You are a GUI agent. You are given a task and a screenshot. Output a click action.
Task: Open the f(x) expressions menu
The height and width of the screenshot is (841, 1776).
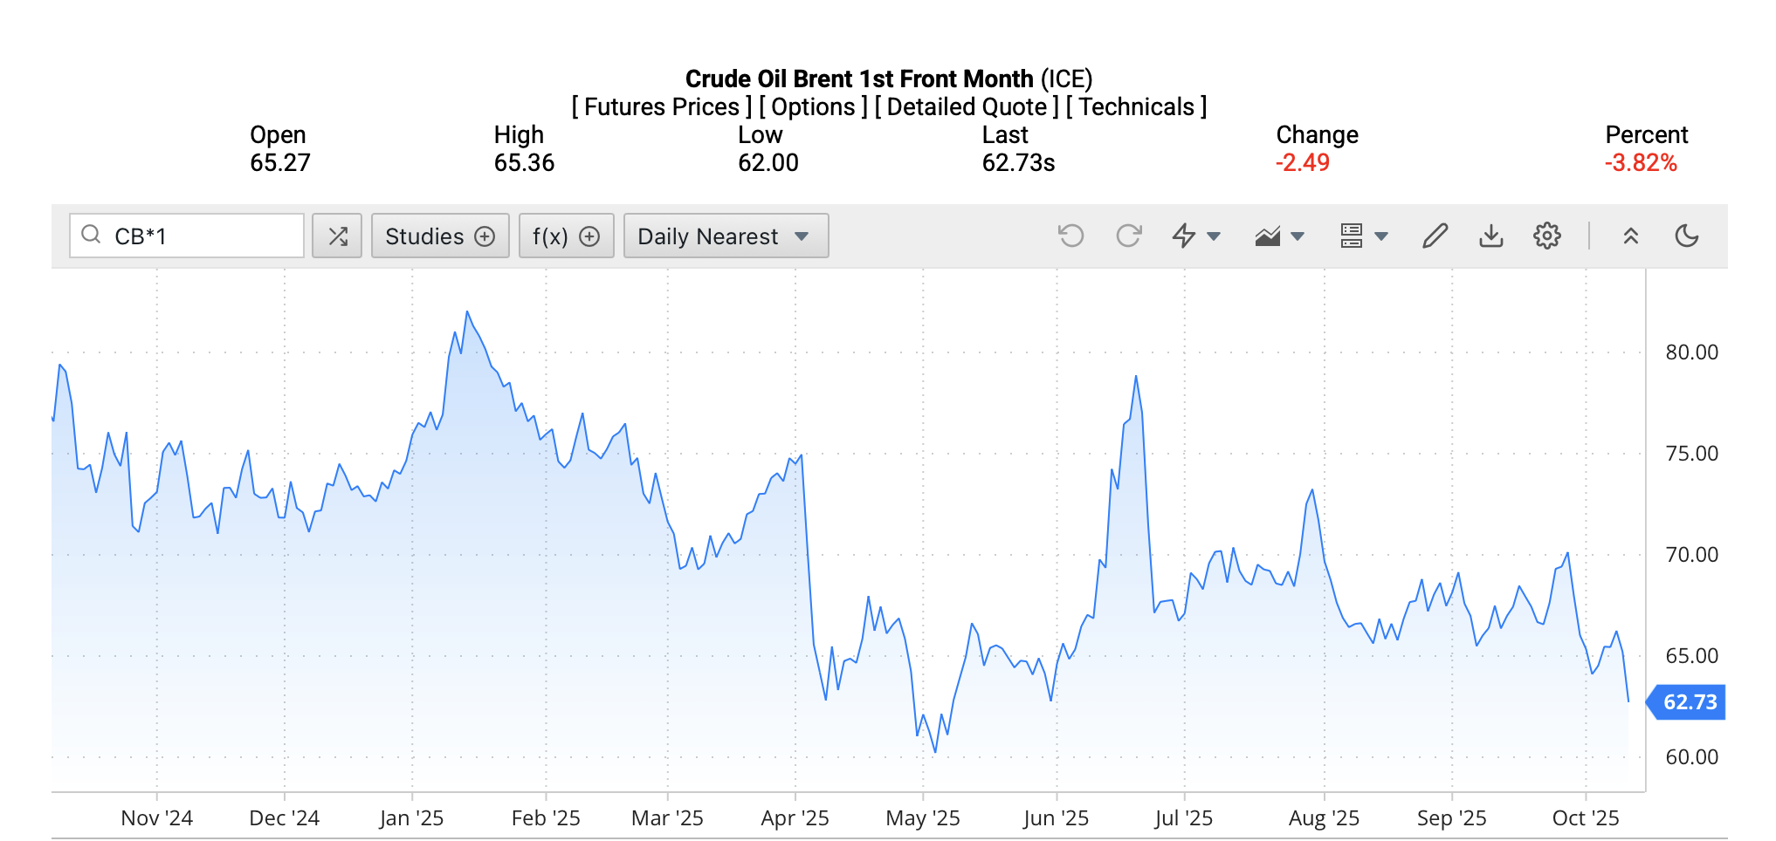[565, 236]
